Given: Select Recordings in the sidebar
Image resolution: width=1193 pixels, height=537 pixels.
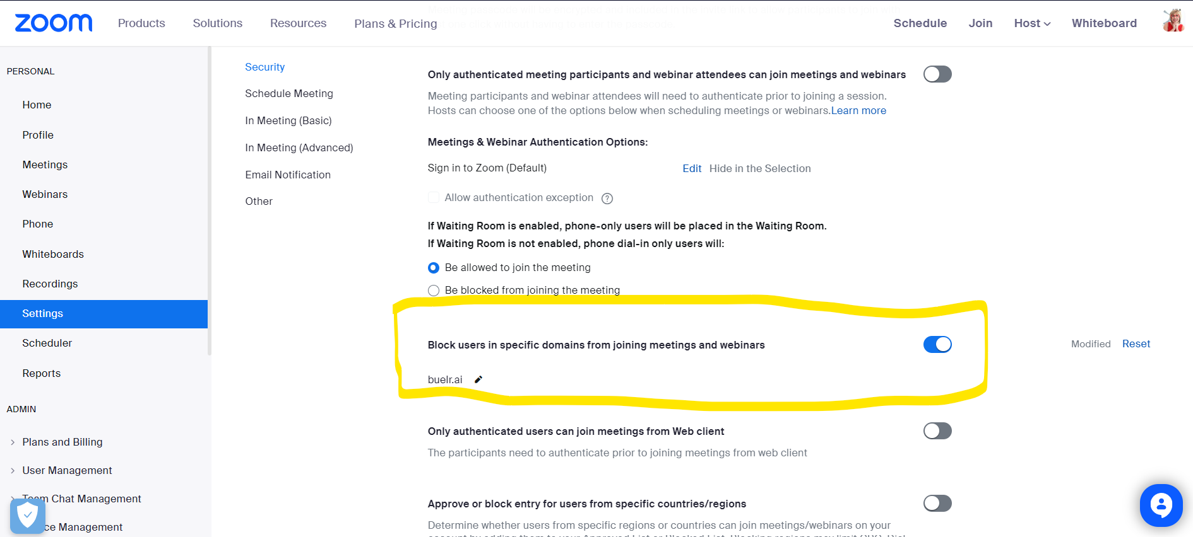Looking at the screenshot, I should click(x=50, y=284).
